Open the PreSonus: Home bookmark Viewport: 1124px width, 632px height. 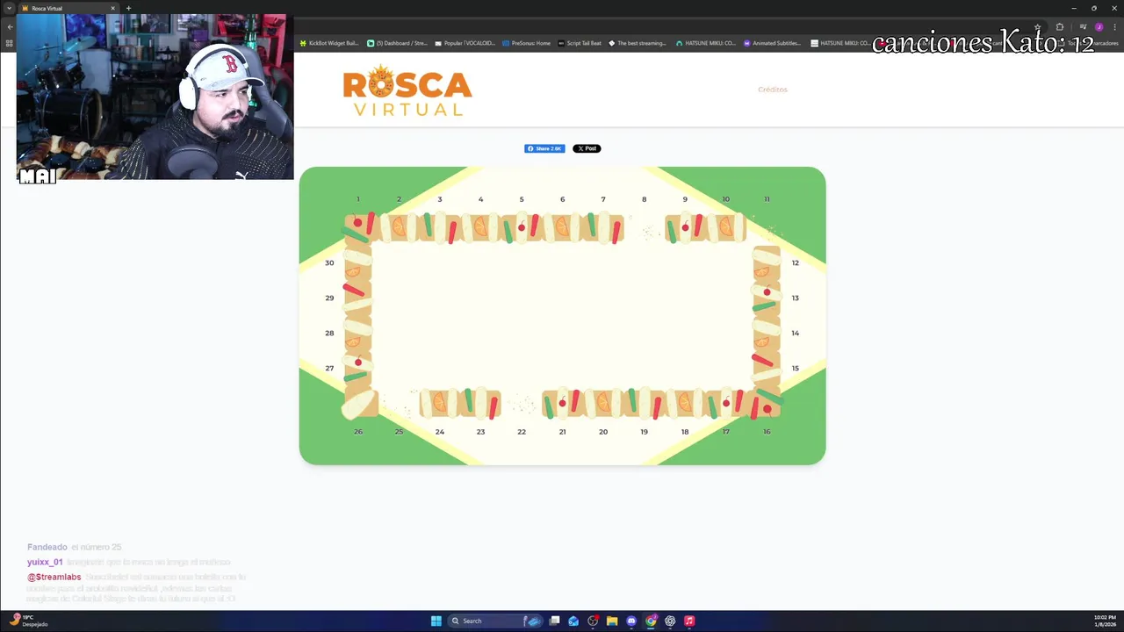(x=526, y=43)
